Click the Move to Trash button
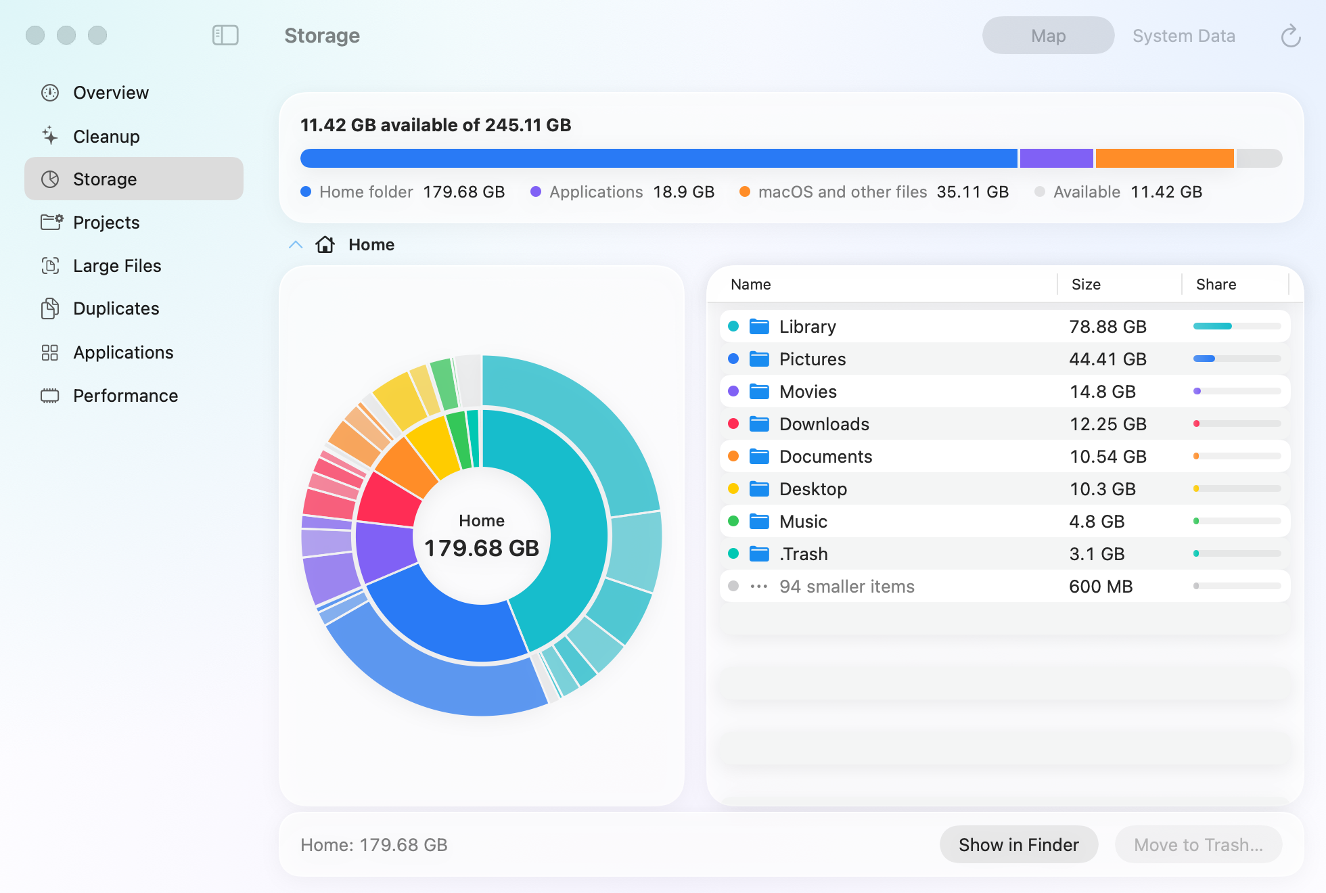 (x=1199, y=844)
